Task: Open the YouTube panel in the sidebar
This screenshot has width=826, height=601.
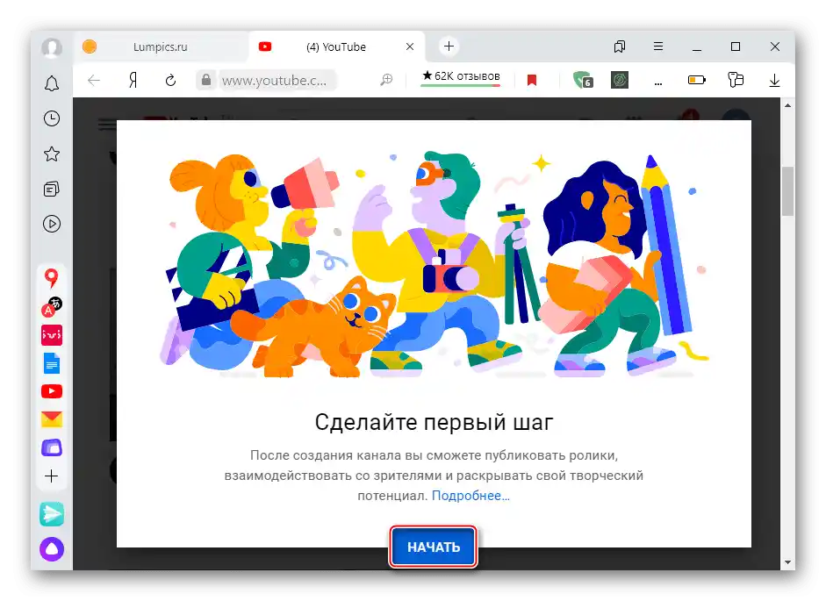Action: (x=51, y=392)
